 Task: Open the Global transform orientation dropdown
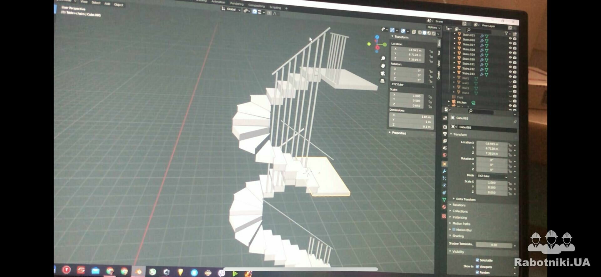click(231, 9)
